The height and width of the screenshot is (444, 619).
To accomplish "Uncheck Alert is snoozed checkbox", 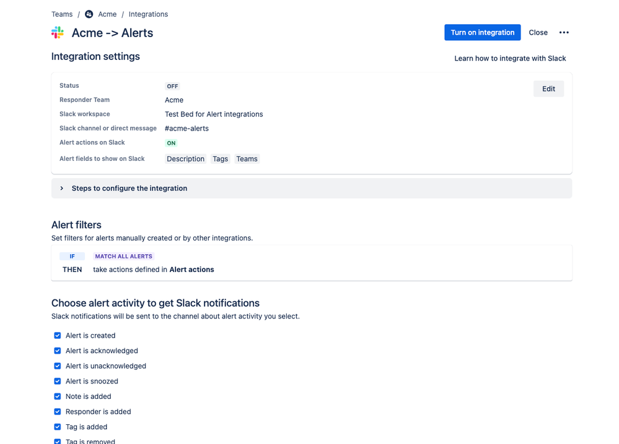I will pos(58,381).
